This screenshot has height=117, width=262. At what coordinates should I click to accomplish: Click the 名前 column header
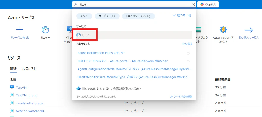[x=13, y=80]
